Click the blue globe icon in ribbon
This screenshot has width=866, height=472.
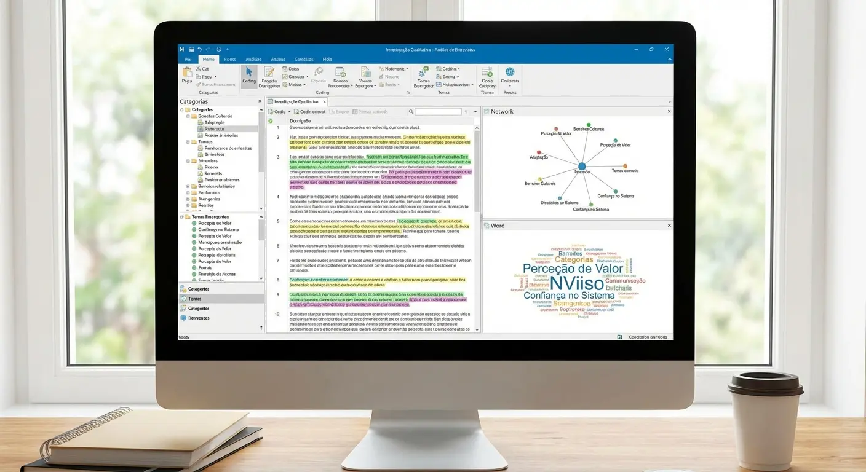tap(509, 72)
